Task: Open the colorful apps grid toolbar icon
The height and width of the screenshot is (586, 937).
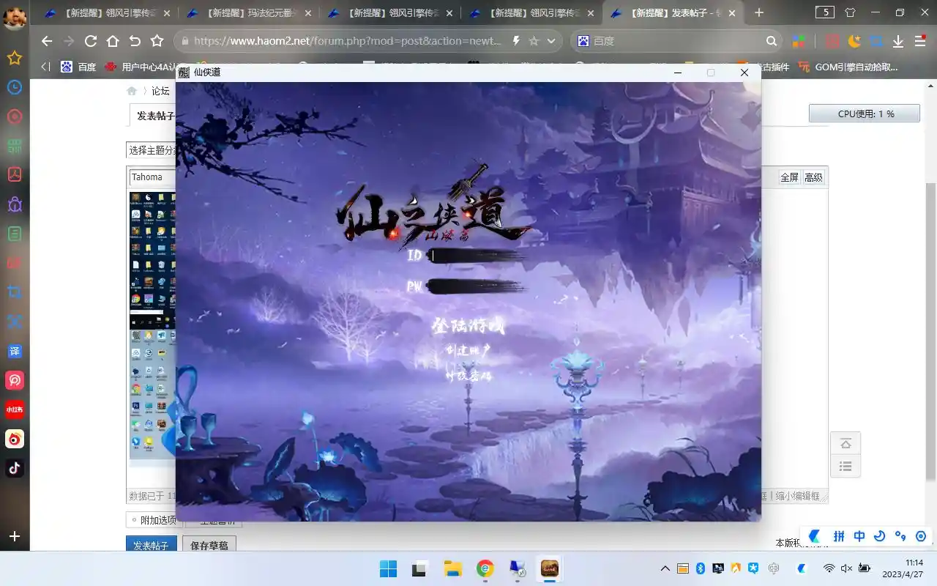Action: click(799, 41)
